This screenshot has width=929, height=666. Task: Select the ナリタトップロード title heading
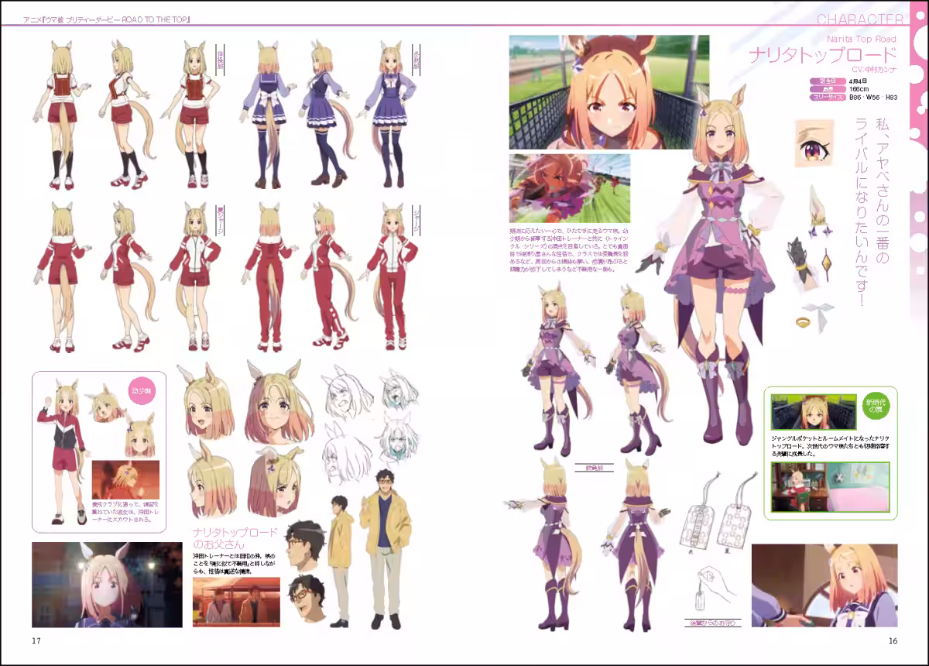pos(821,56)
